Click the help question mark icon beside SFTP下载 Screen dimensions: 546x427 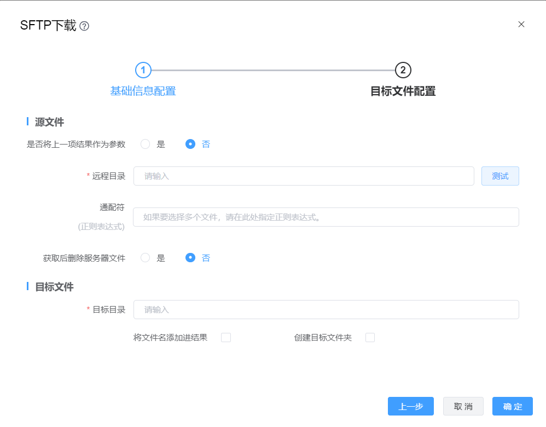[84, 26]
